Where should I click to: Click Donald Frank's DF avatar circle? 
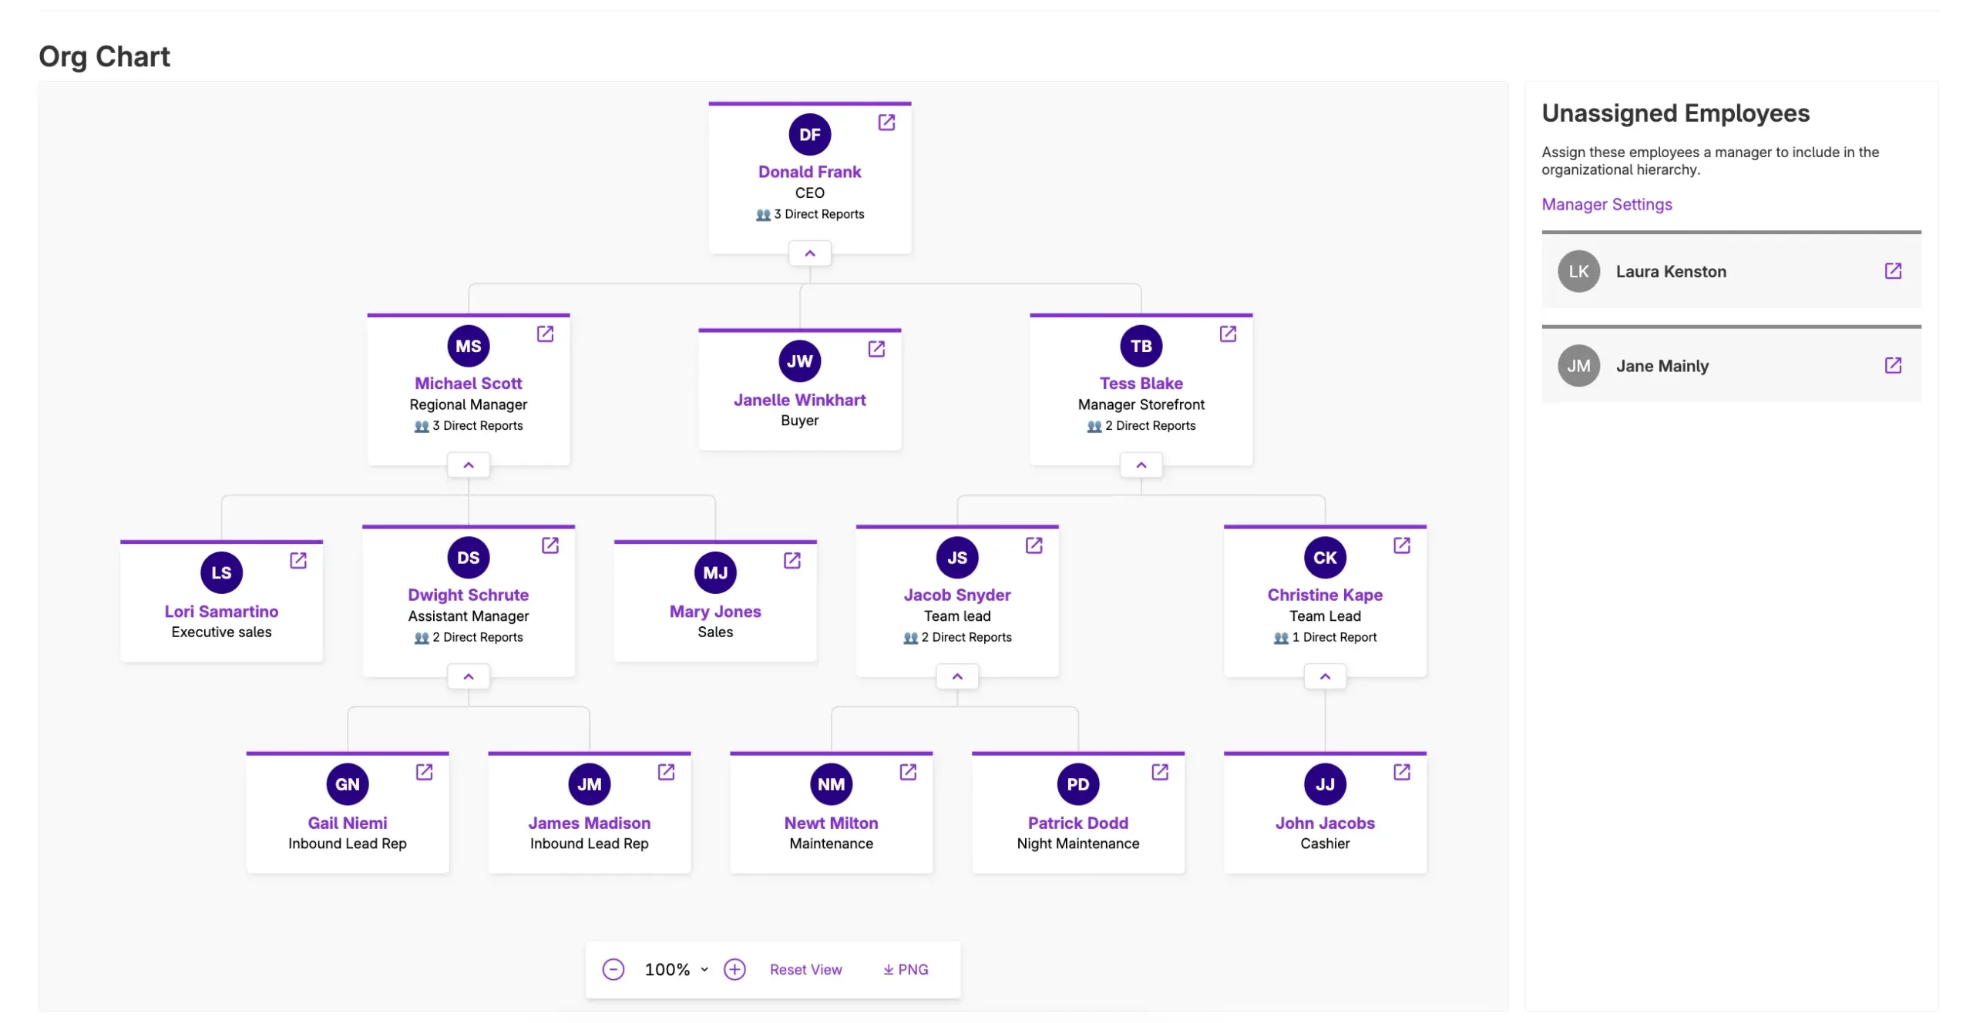click(809, 134)
